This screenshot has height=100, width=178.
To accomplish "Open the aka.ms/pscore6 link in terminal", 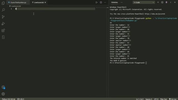I will [x=155, y=14].
